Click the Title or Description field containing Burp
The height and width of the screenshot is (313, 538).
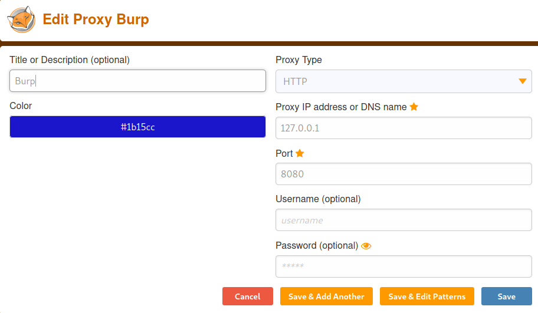[137, 81]
